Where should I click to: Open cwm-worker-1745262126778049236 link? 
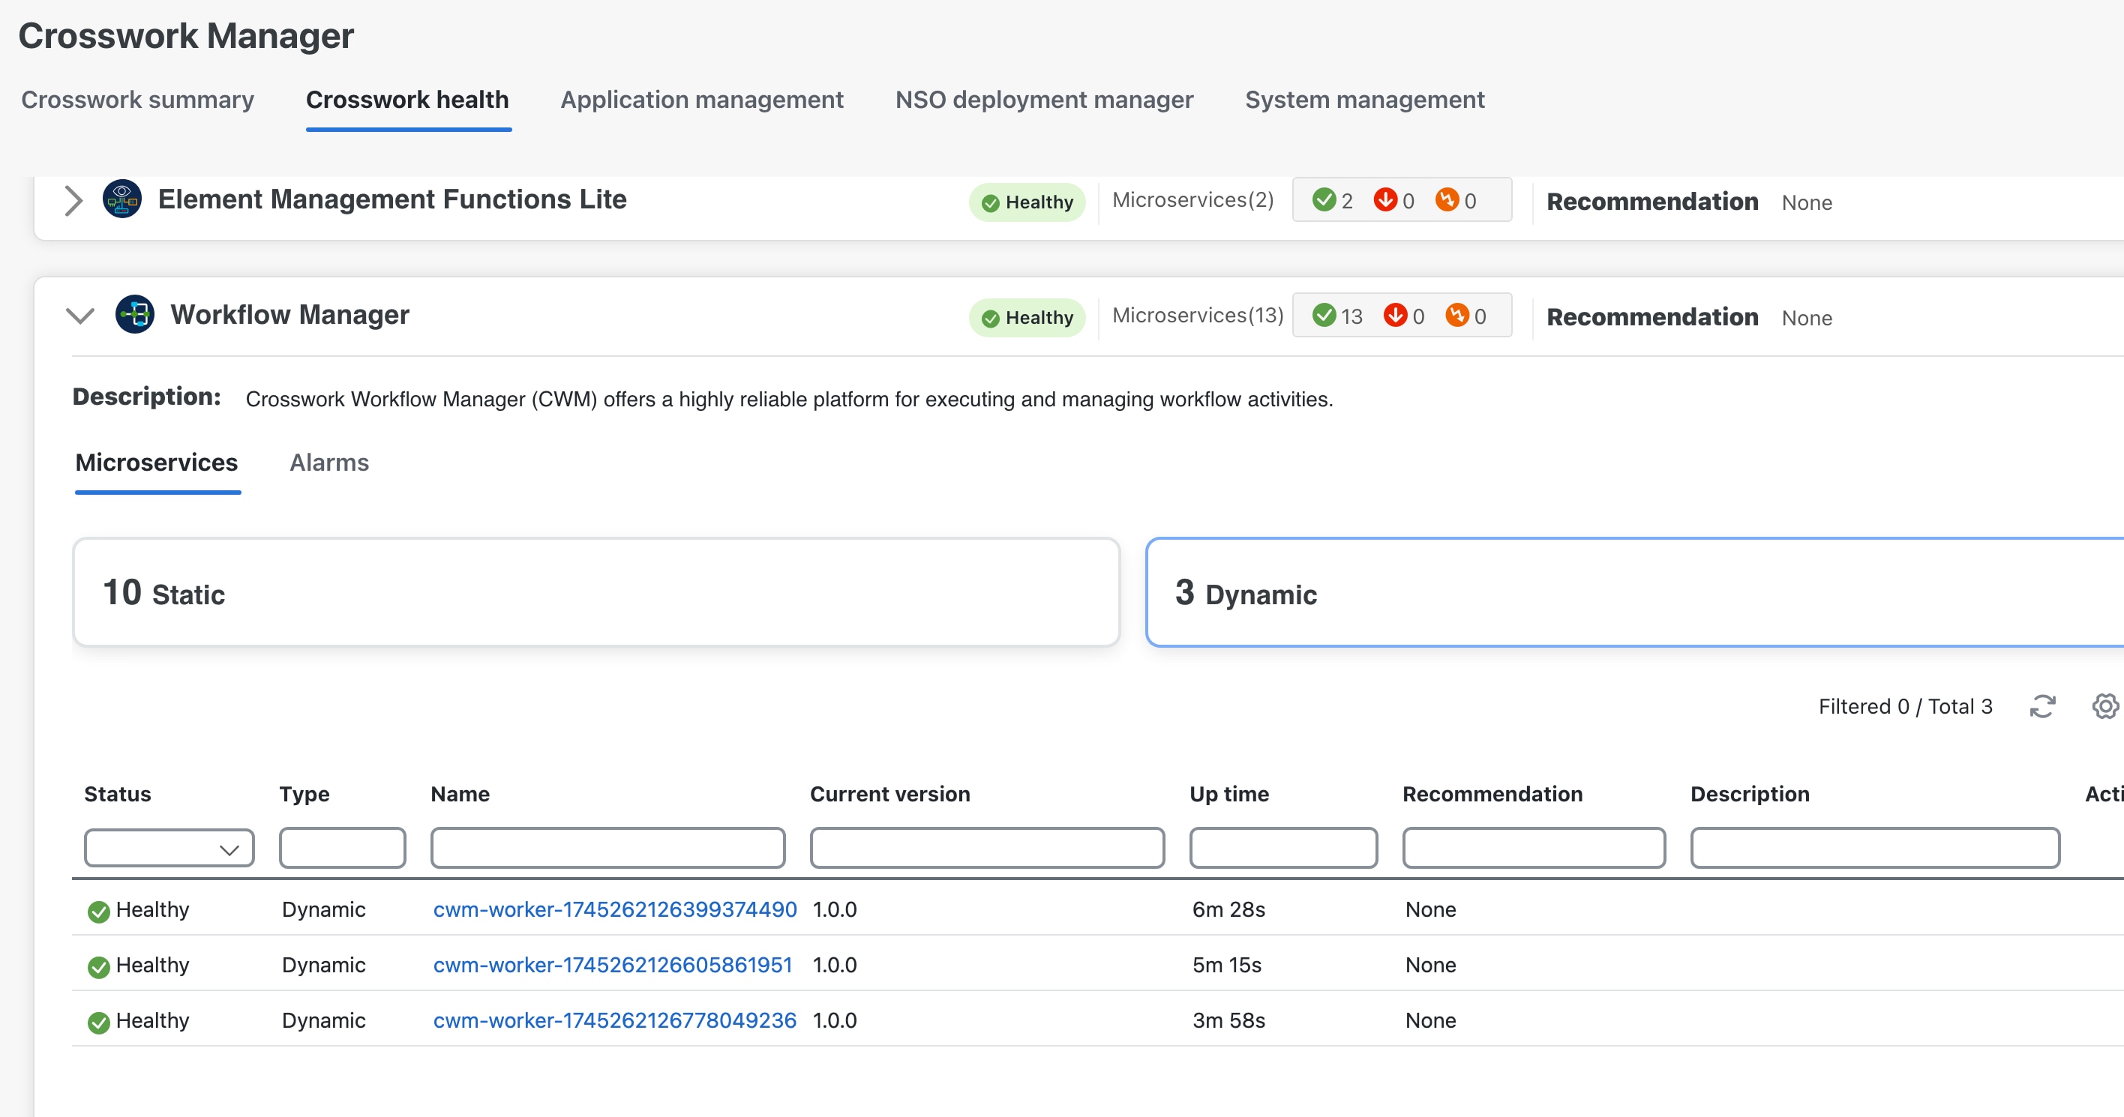pyautogui.click(x=615, y=1020)
